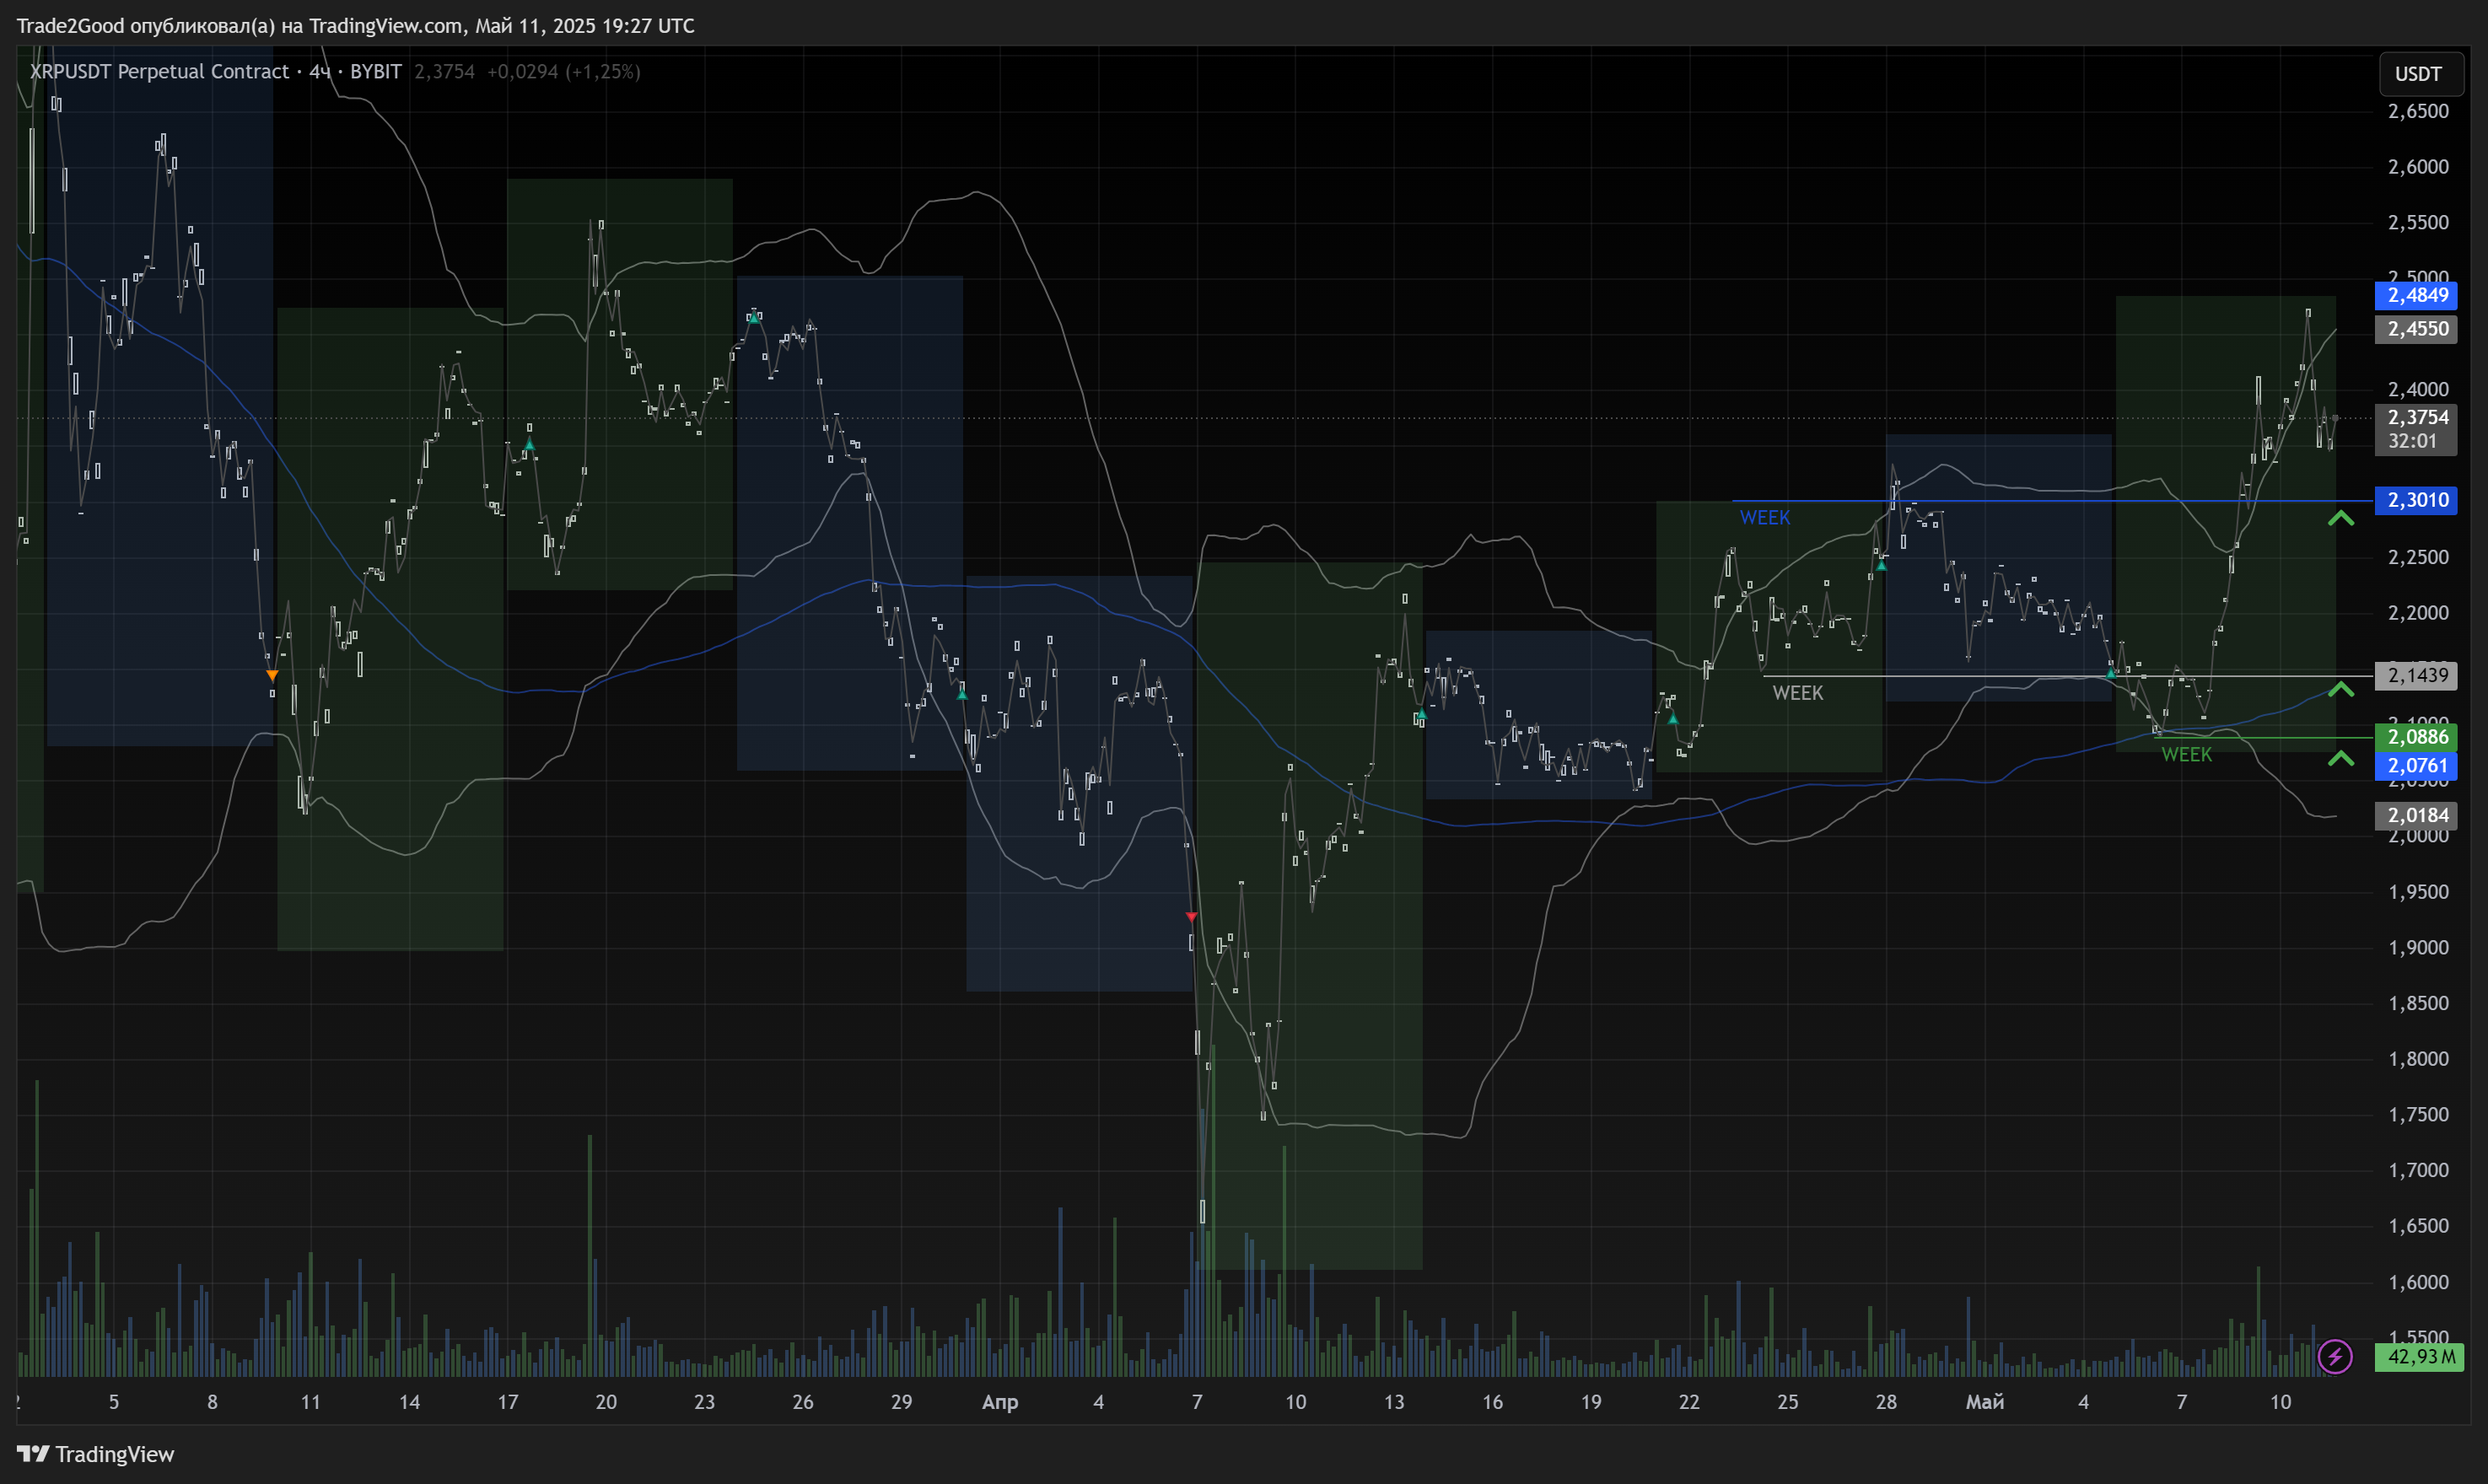The height and width of the screenshot is (1484, 2488).
Task: Click the blue 2,3010 price label
Action: pos(2416,500)
